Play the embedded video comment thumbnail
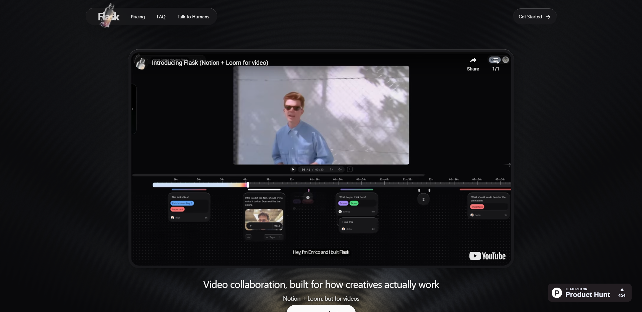The height and width of the screenshot is (312, 642). tap(251, 226)
